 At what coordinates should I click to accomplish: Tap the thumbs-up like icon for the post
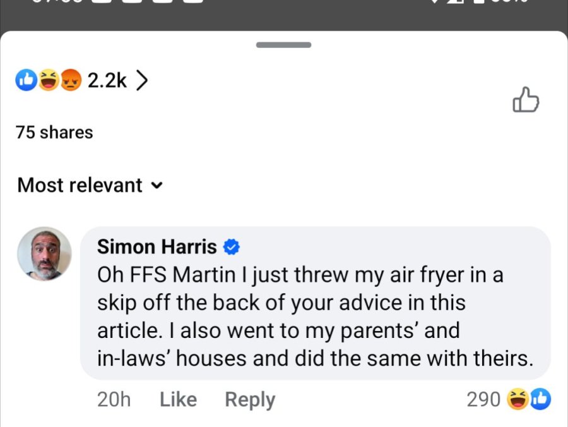(526, 100)
